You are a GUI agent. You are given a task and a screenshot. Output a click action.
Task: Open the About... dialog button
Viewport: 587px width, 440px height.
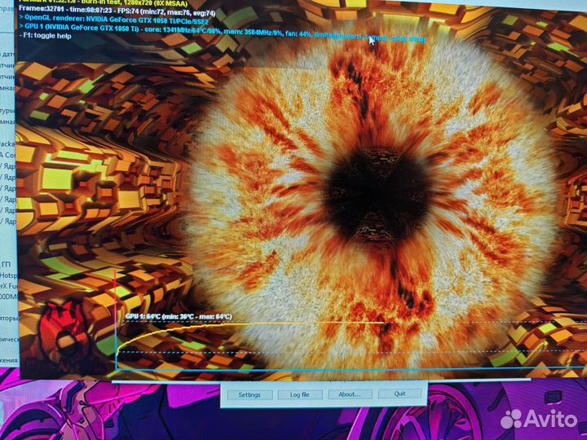pyautogui.click(x=350, y=394)
